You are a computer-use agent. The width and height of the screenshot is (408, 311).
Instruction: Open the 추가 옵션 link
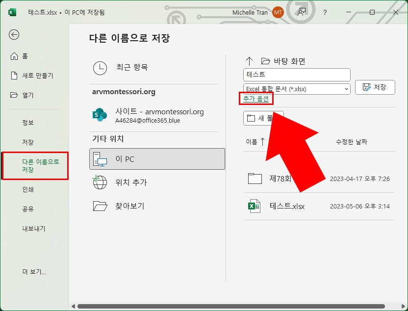(x=256, y=99)
